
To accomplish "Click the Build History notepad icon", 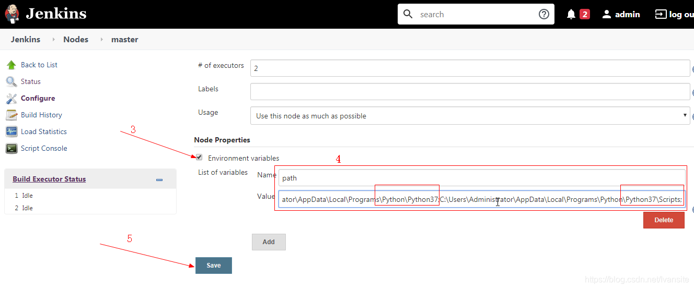I will coord(11,115).
